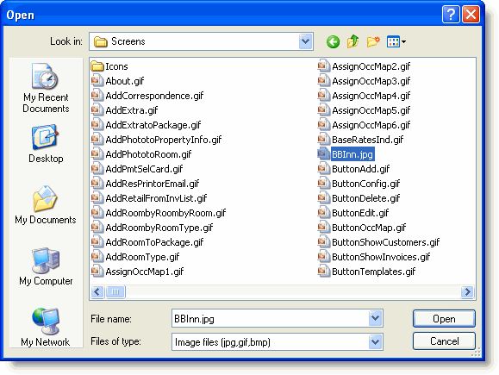Expand the Look in folder dropdown
Viewport: 499px width, 375px height.
[x=305, y=41]
